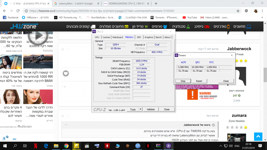Open the Windows Start menu
This screenshot has width=267, height=150.
coord(5,146)
